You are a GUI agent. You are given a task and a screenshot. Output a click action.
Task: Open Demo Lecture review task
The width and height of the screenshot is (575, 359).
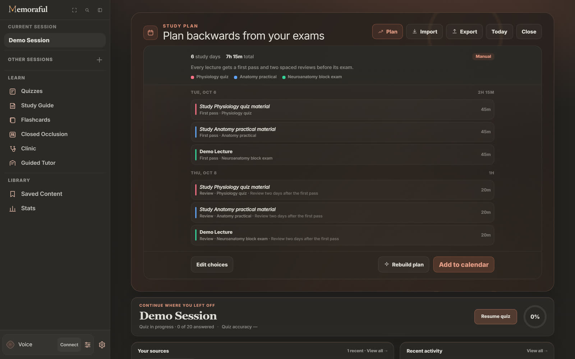(342, 235)
